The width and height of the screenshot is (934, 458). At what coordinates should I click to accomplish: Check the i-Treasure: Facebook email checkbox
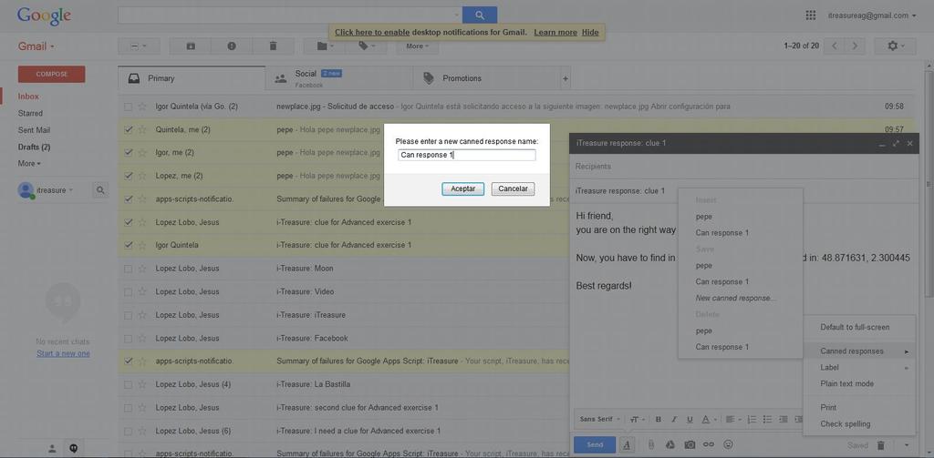(128, 338)
